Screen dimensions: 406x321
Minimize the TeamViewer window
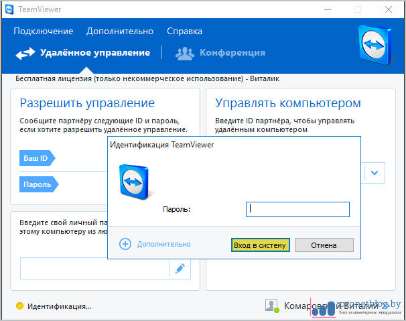click(x=328, y=9)
